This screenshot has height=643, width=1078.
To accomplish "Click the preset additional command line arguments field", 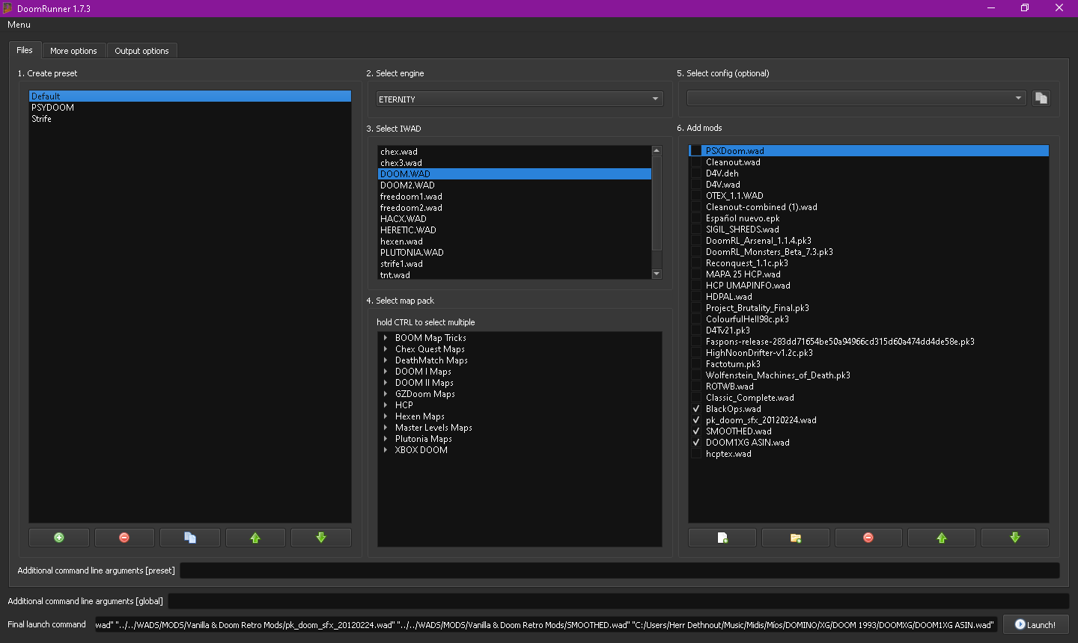I will 620,570.
